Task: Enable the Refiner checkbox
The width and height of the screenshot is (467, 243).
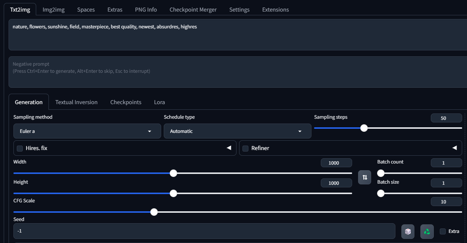Action: 245,149
